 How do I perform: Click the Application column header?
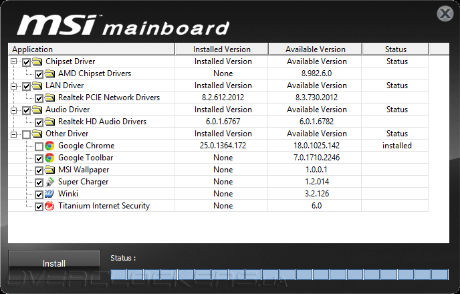[x=91, y=49]
